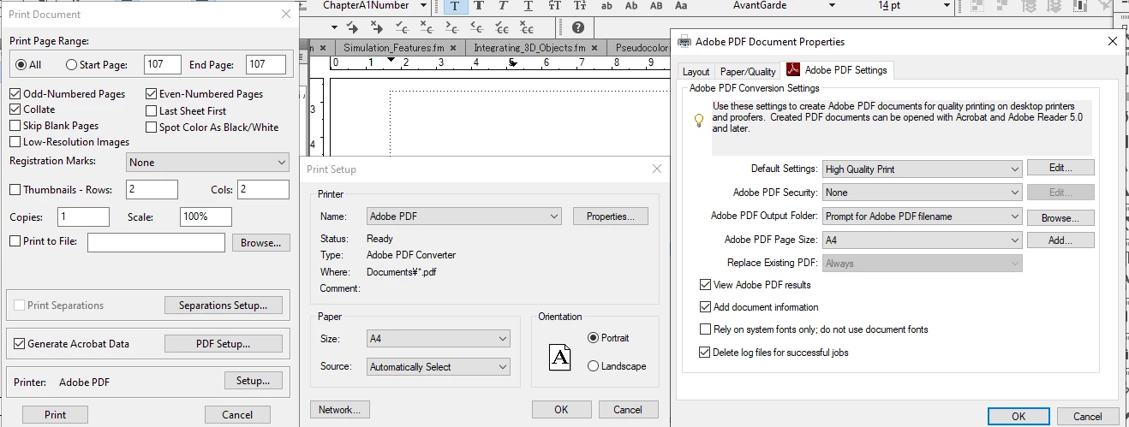This screenshot has height=427, width=1129.
Task: Click the 'Aa' text icon in toolbar
Action: point(681,6)
